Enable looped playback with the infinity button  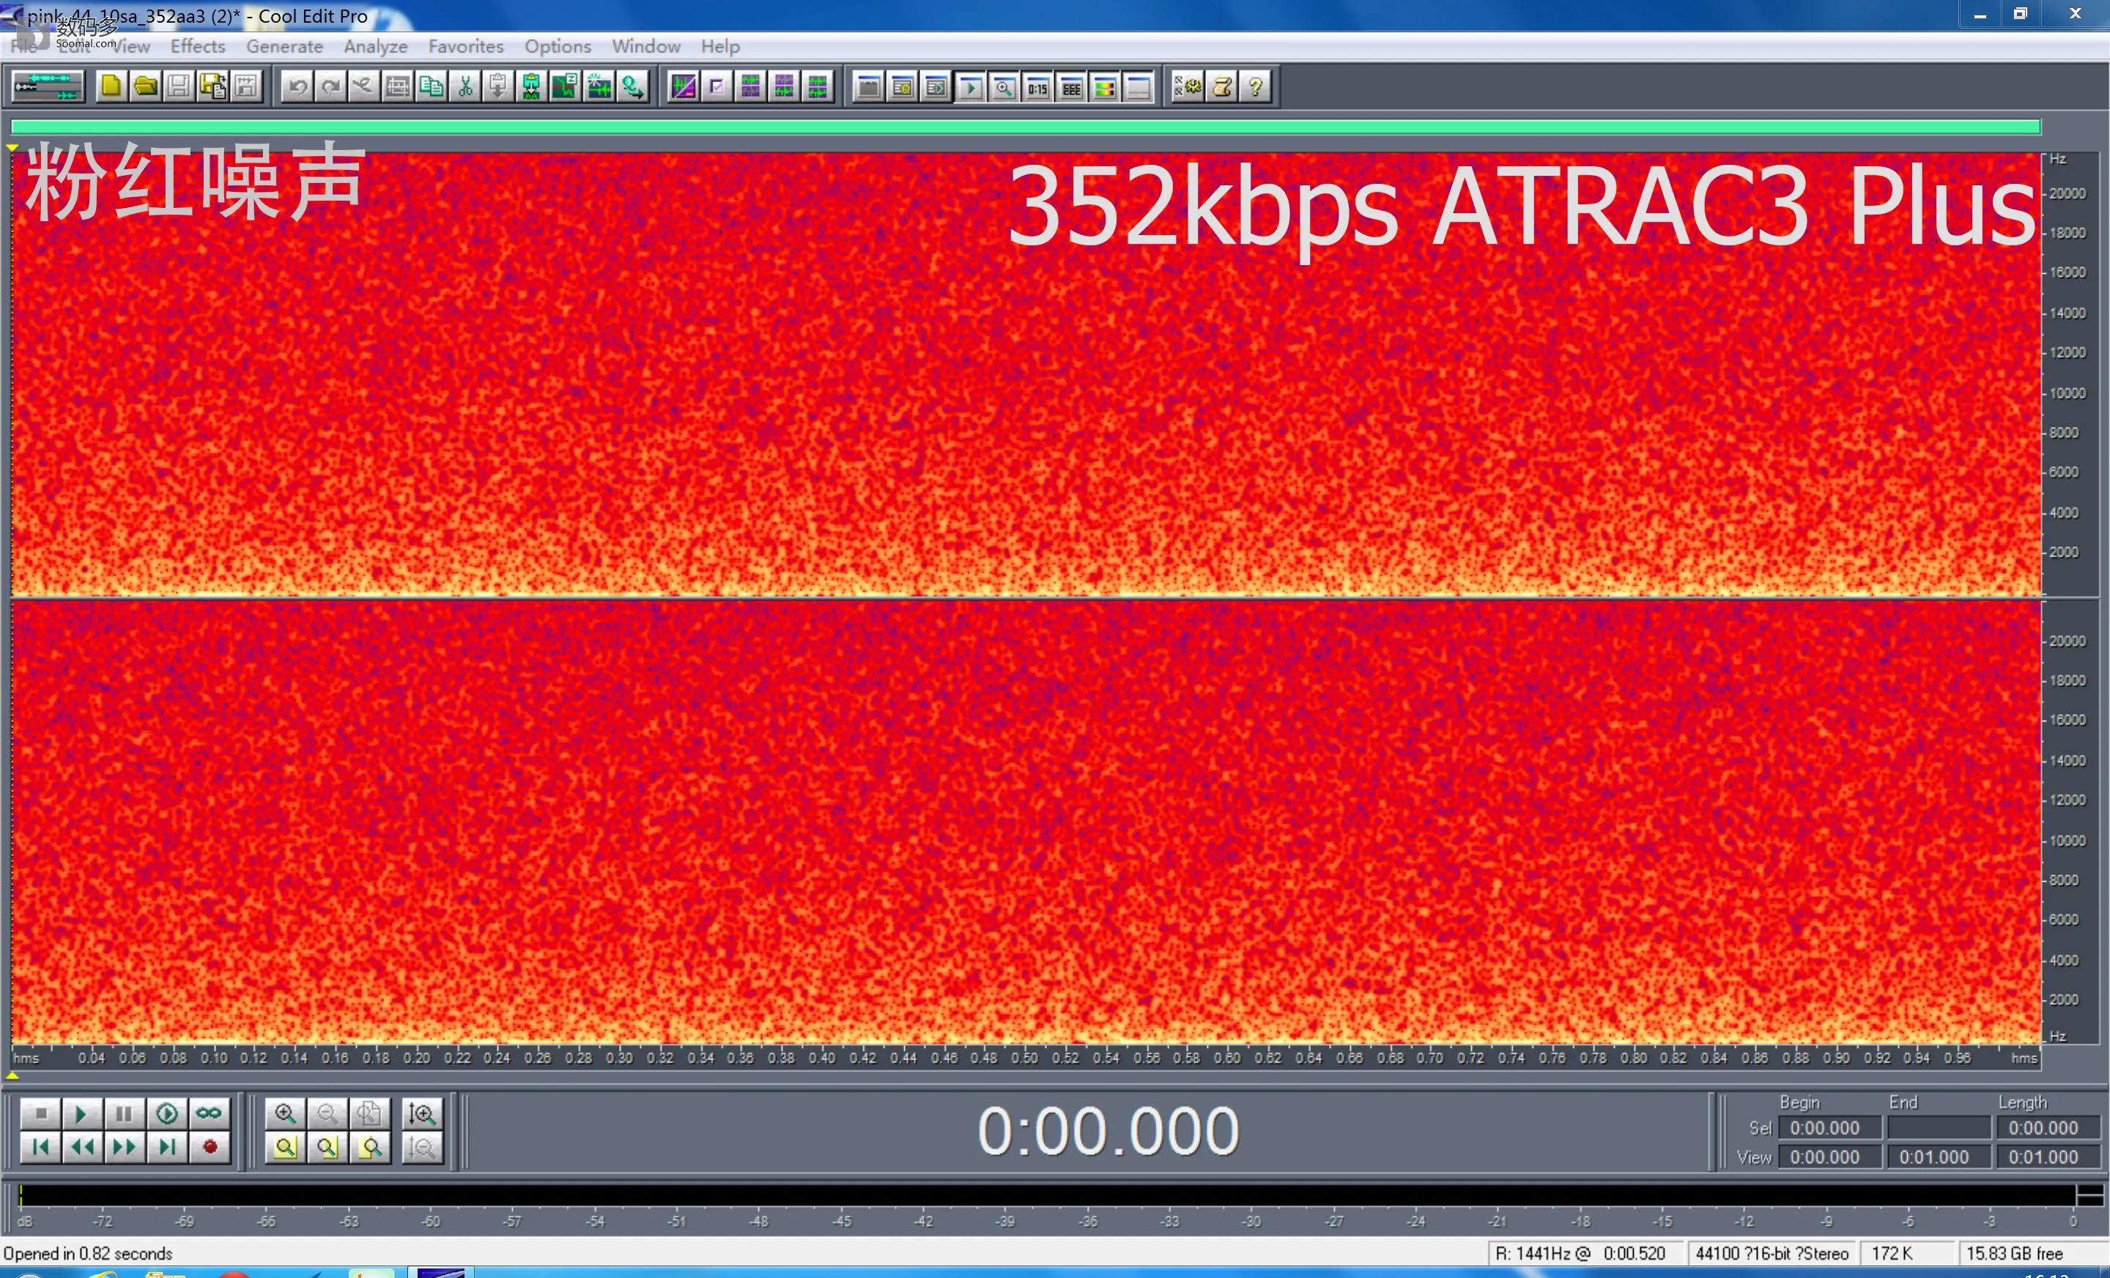209,1114
